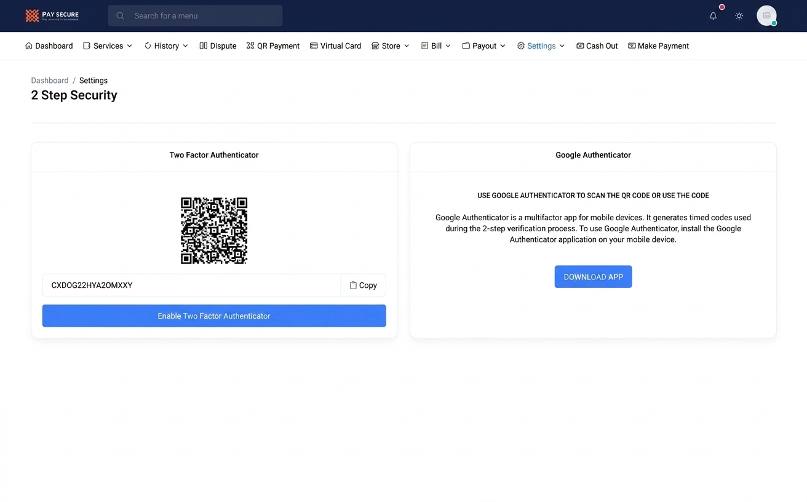Open Virtual Card page
The width and height of the screenshot is (807, 502).
tap(335, 46)
